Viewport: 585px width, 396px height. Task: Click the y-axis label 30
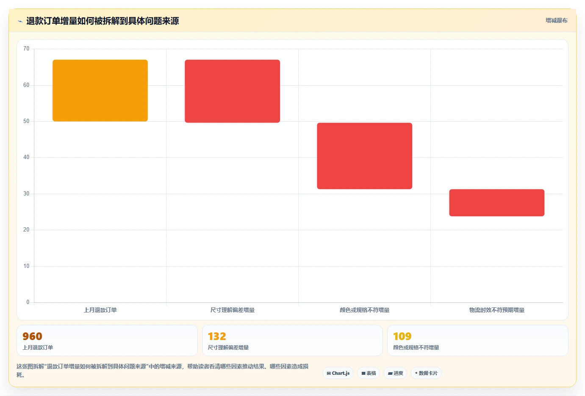click(x=26, y=194)
